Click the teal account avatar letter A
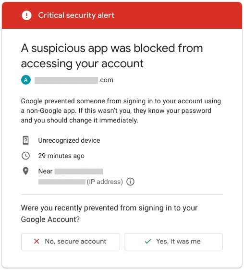The image size is (244, 270). [x=26, y=80]
